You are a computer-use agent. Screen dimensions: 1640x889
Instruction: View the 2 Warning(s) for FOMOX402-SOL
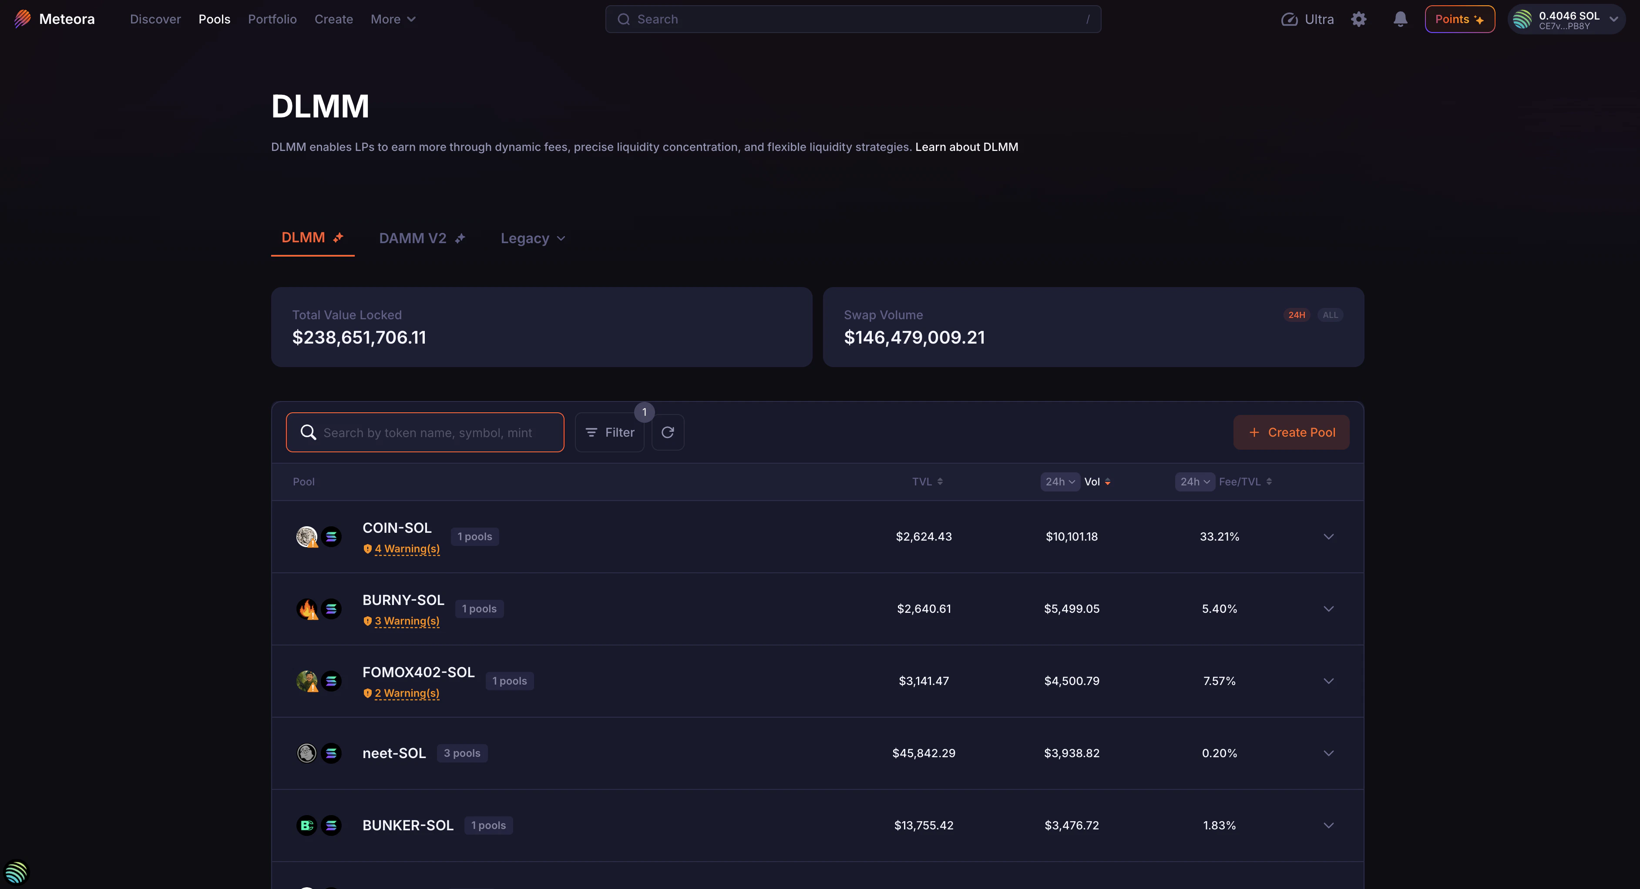(x=407, y=693)
